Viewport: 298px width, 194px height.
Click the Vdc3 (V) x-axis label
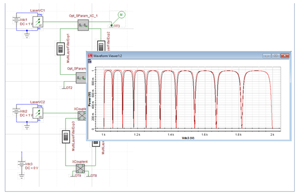click(188, 138)
